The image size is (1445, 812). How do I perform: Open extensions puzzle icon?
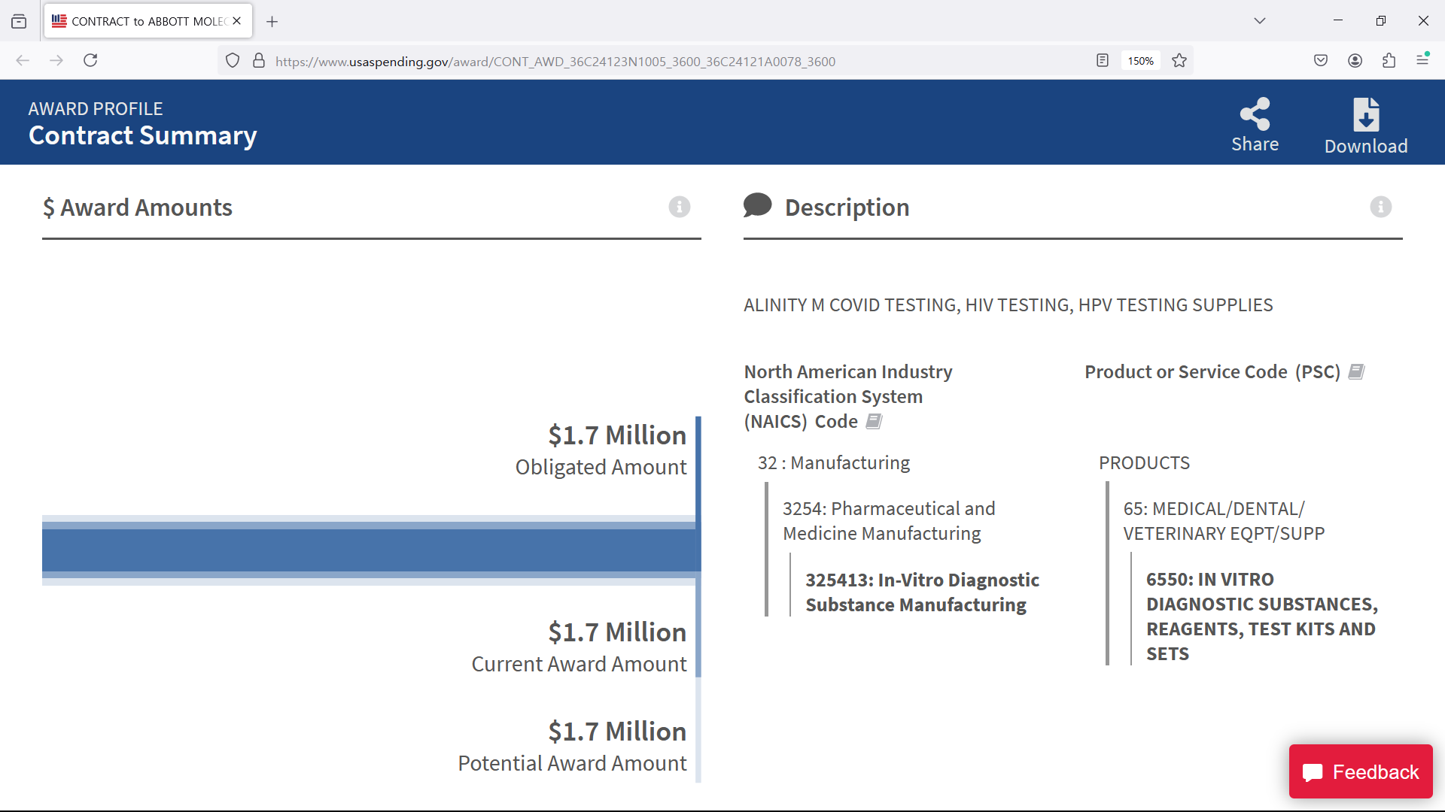(1389, 60)
